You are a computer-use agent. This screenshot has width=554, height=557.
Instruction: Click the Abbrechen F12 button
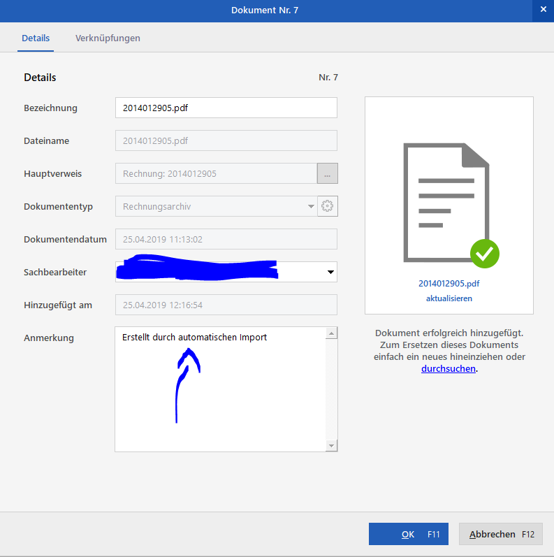(x=501, y=534)
